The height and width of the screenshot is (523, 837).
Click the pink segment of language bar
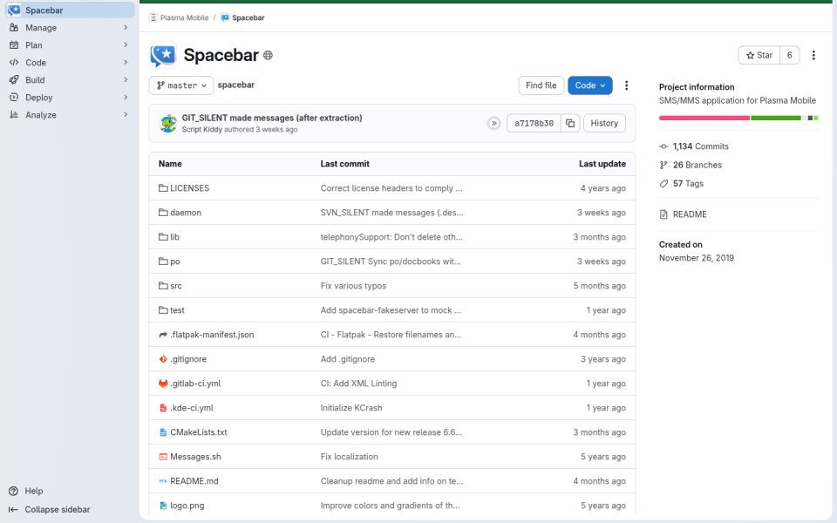[x=704, y=118]
